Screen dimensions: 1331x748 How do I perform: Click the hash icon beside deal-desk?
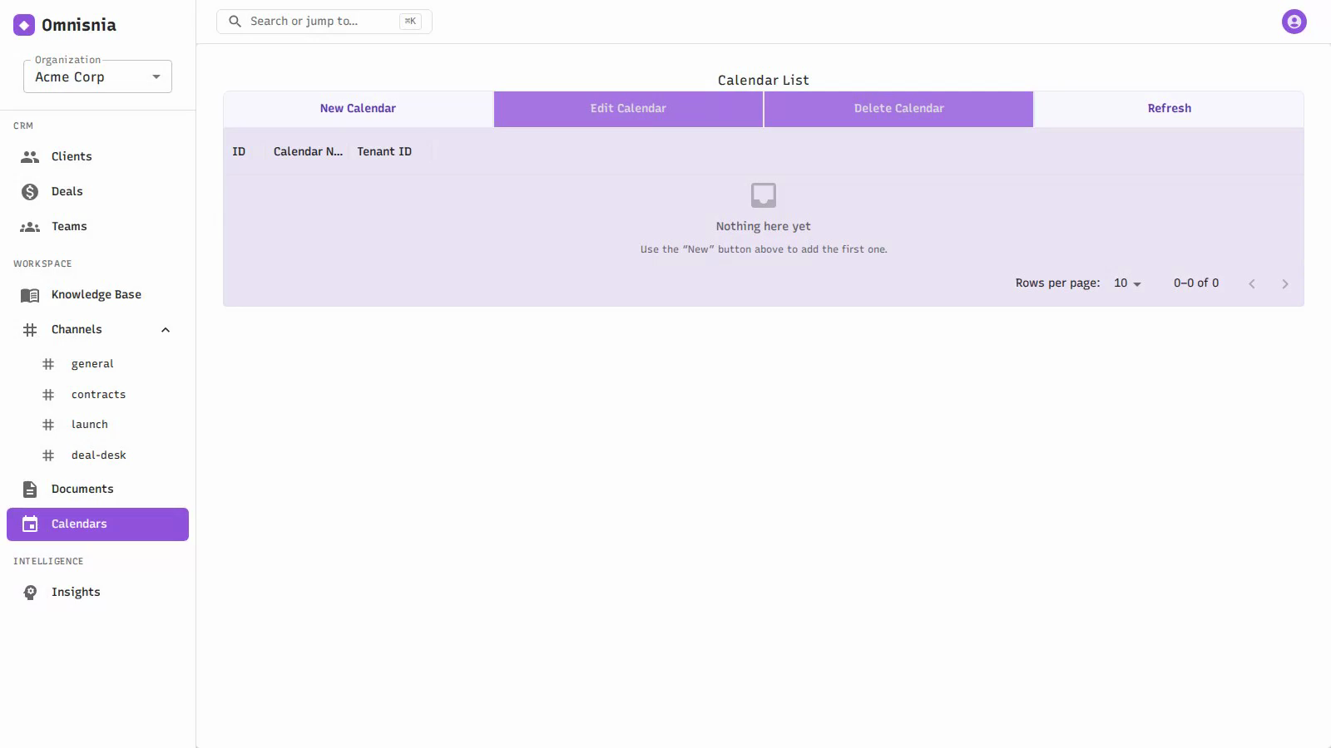click(48, 455)
